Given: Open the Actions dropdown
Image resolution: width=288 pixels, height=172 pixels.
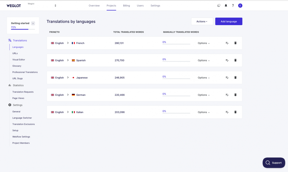Looking at the screenshot, I should tap(202, 22).
